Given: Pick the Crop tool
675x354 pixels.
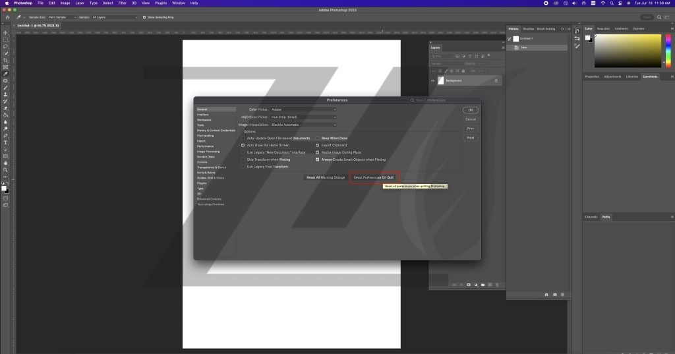Looking at the screenshot, I should (x=5, y=60).
